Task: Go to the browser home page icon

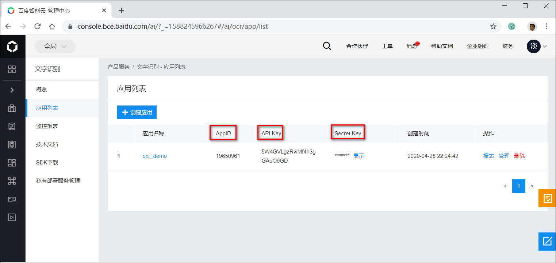Action: click(x=52, y=26)
